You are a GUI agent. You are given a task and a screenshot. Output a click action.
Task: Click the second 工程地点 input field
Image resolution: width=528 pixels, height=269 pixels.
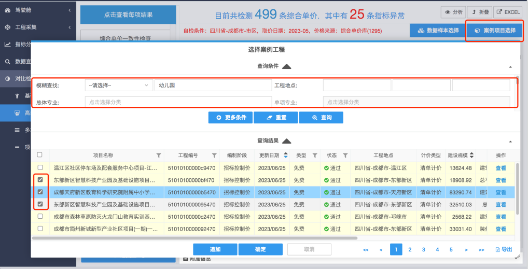point(422,86)
